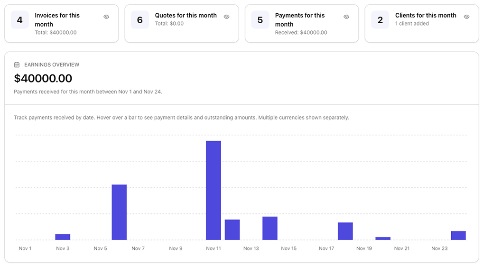Click the tallest bar at Nov 11
The height and width of the screenshot is (268, 483).
[214, 190]
